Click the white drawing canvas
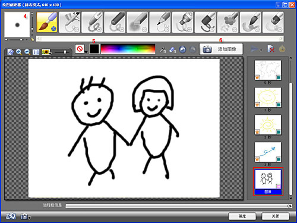Image resolution: width=297 pixels, height=223 pixels. (124, 128)
